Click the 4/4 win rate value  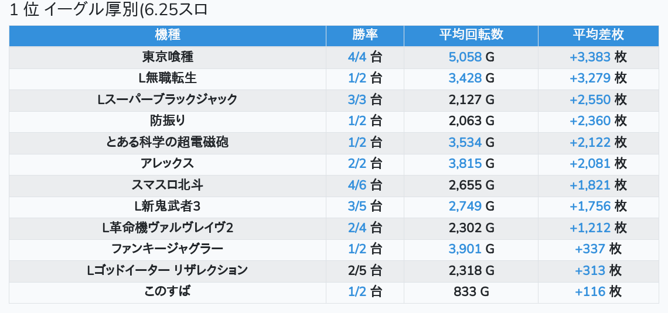(357, 57)
